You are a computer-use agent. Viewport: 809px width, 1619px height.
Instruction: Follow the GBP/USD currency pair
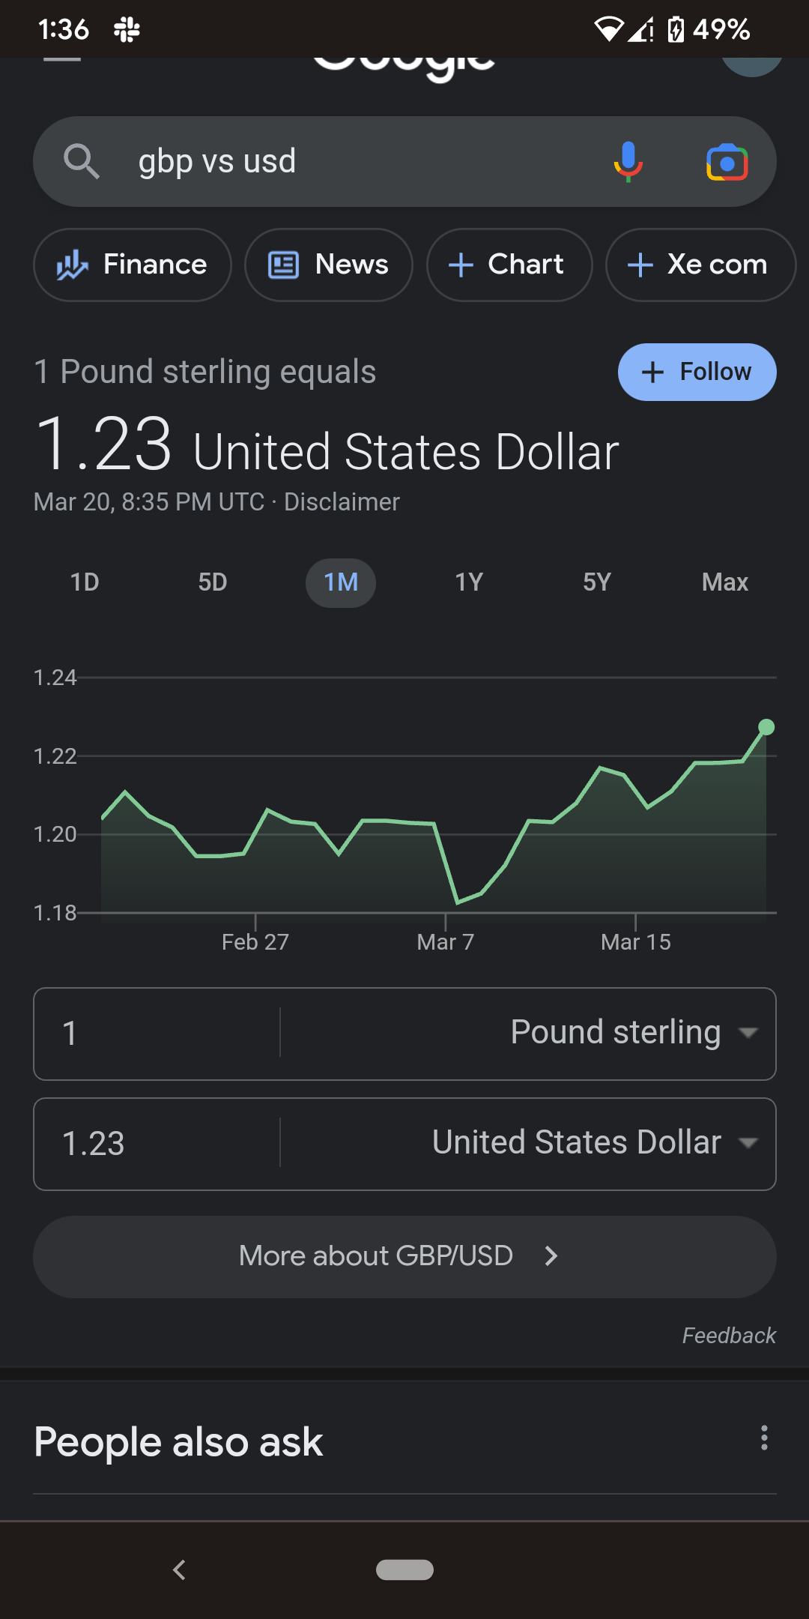coord(697,372)
